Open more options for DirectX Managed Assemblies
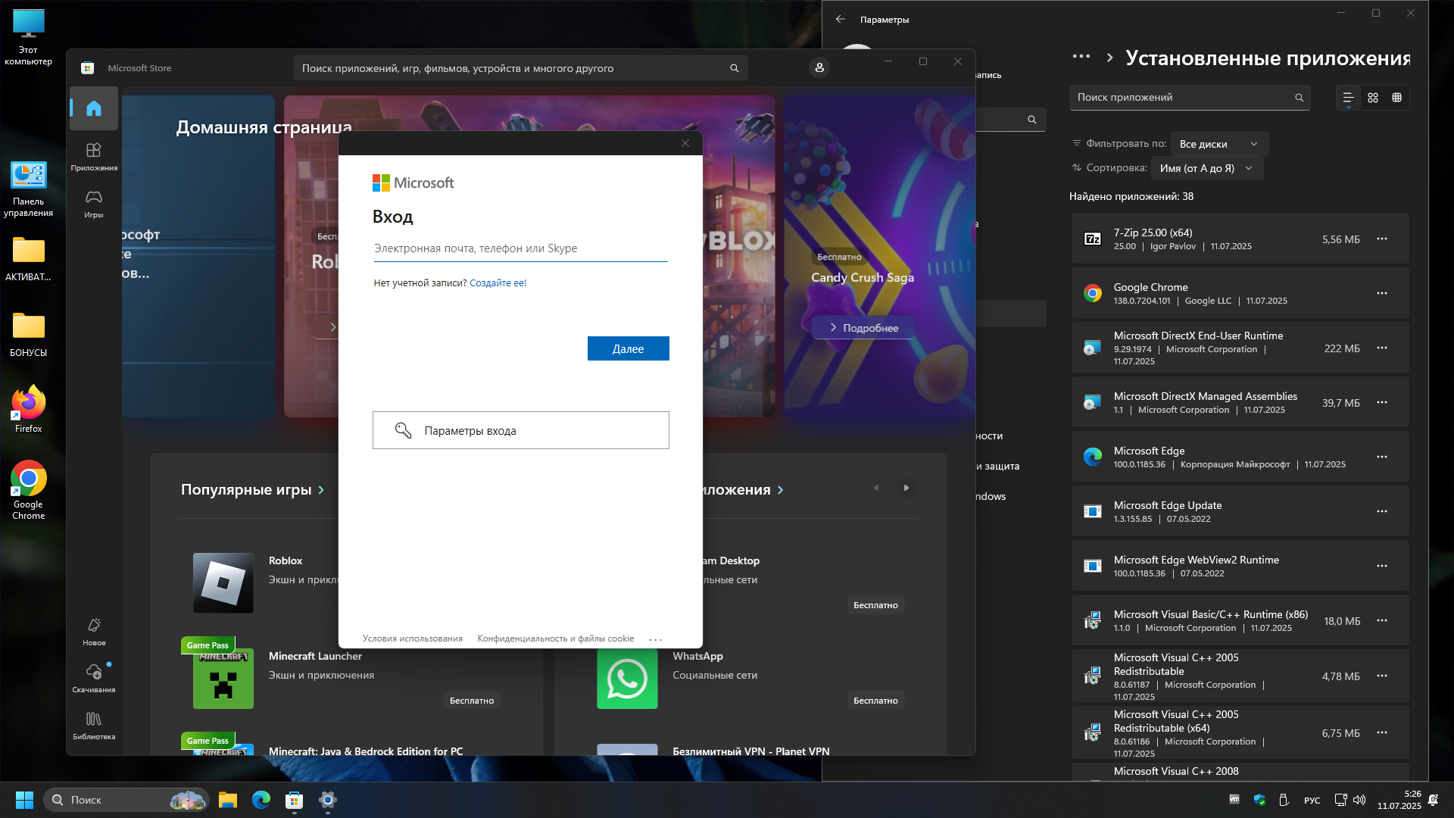This screenshot has width=1454, height=818. (x=1382, y=402)
